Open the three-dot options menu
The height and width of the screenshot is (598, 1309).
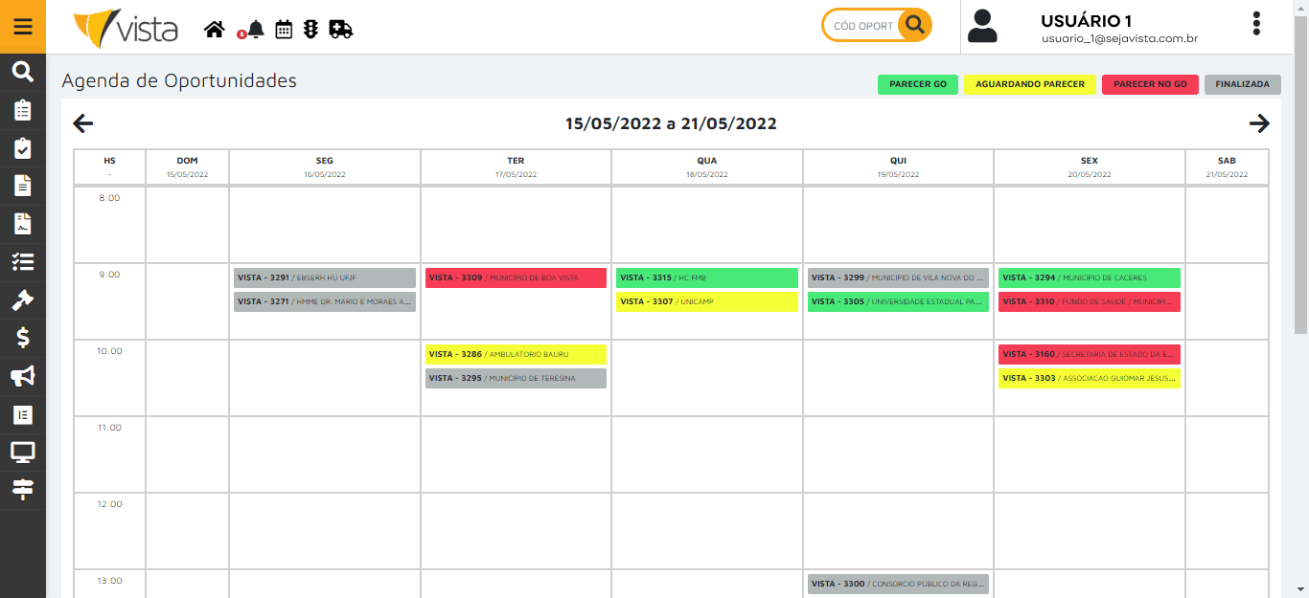(x=1256, y=24)
